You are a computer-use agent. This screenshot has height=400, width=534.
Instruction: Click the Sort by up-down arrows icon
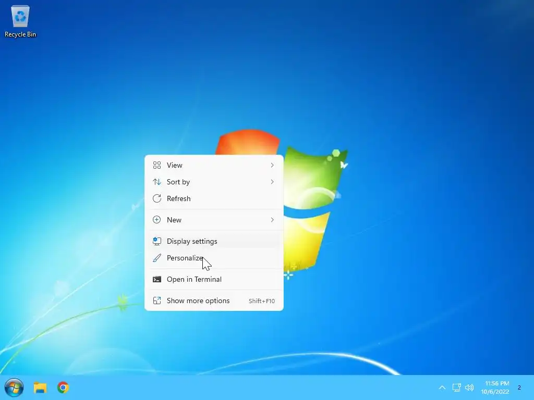click(156, 182)
